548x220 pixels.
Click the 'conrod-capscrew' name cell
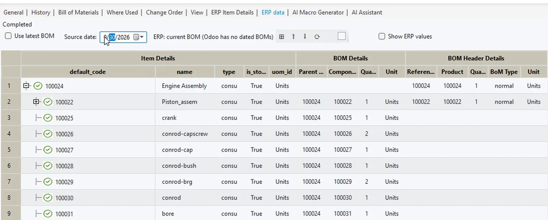[185, 134]
